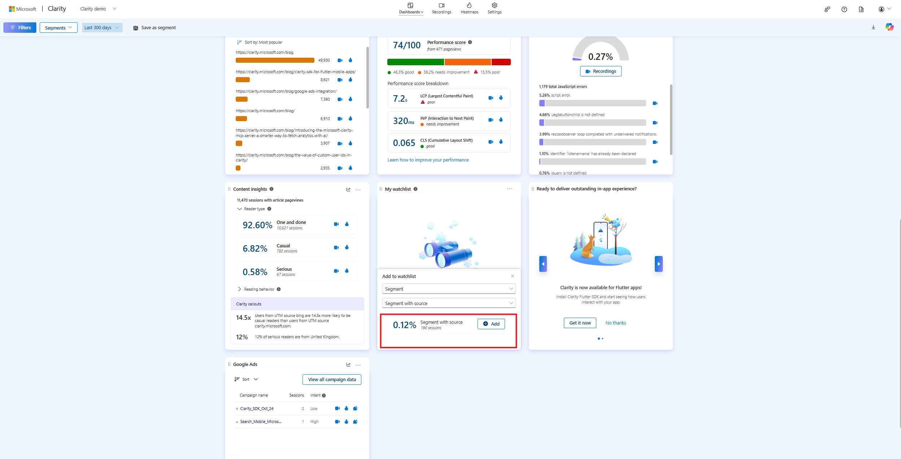Open heatmap for CLS metric
Viewport: 901px width, 459px height.
[501, 142]
